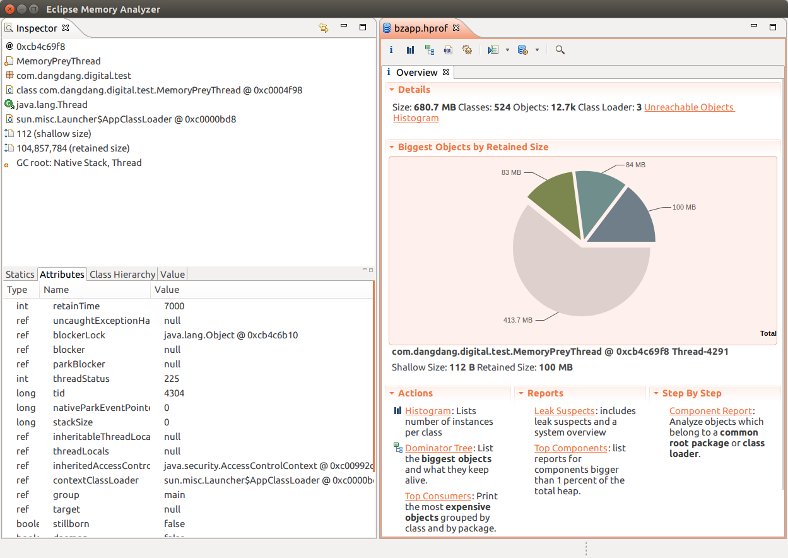This screenshot has width=788, height=558.
Task: Select the Statics tab in Inspector
Action: click(x=20, y=274)
